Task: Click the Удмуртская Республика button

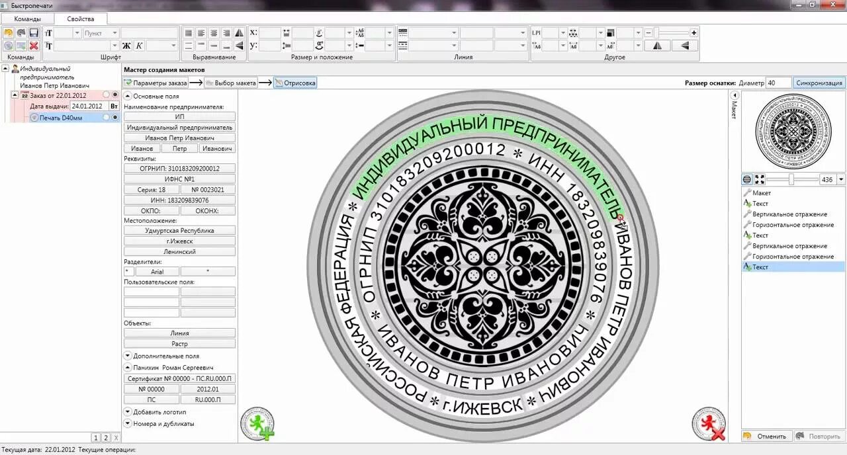Action: [x=179, y=231]
